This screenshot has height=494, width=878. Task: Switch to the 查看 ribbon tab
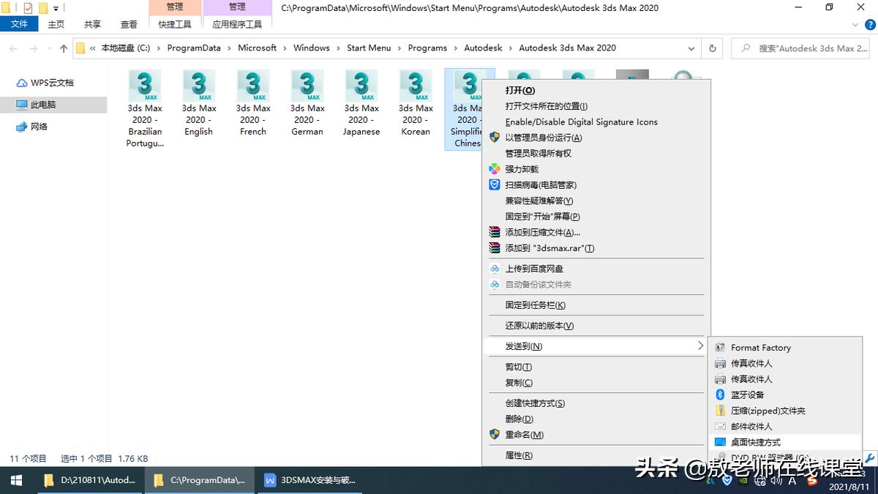pos(128,23)
